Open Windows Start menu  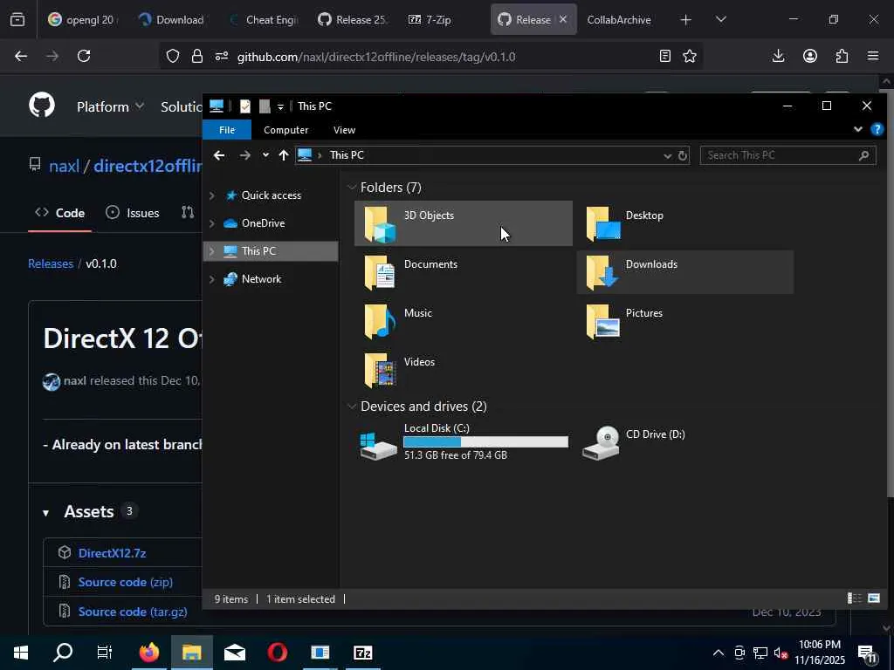(21, 653)
